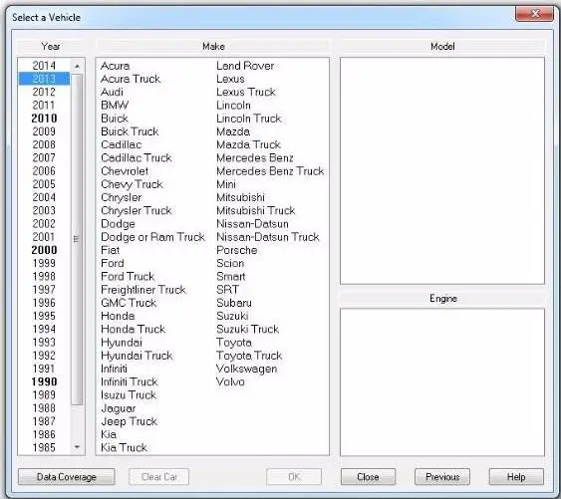Choose Hyundai Truck make
Image resolution: width=561 pixels, height=499 pixels.
137,356
